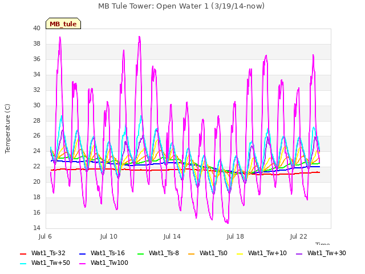365x274 pixels.
Task: Click the Temperature (C) axis label
Action: click(x=7, y=128)
